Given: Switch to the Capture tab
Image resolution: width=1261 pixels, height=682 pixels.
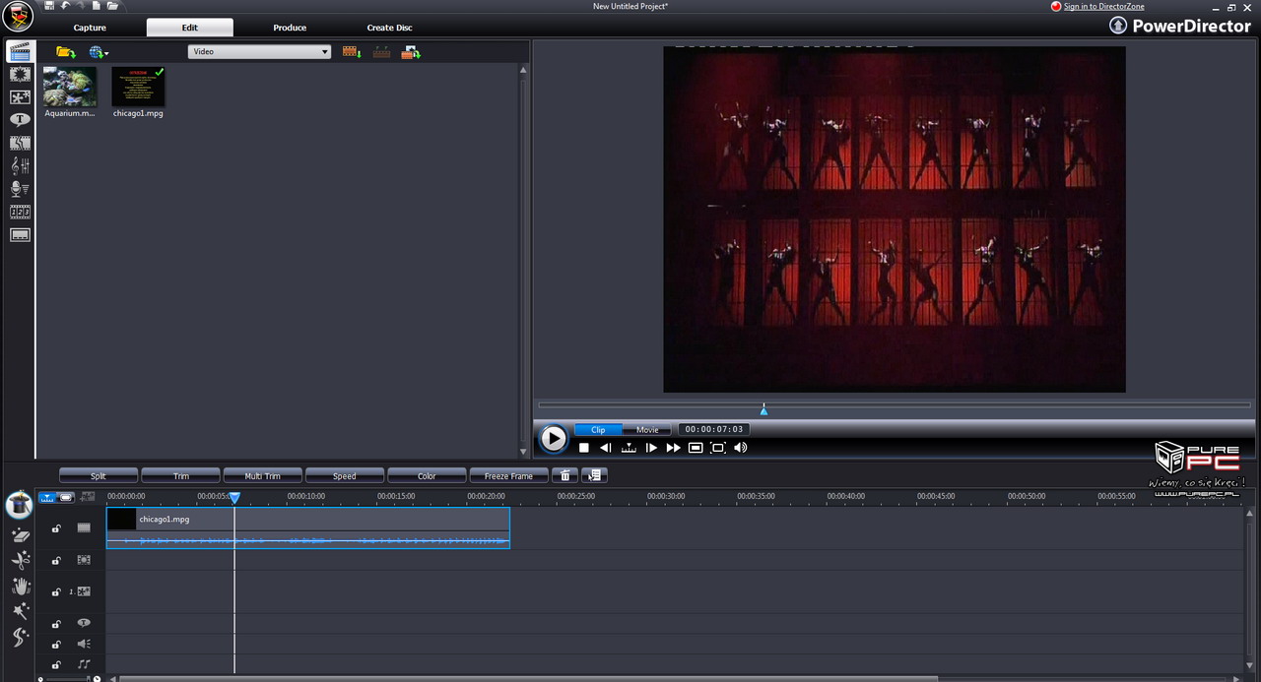Looking at the screenshot, I should tap(90, 28).
